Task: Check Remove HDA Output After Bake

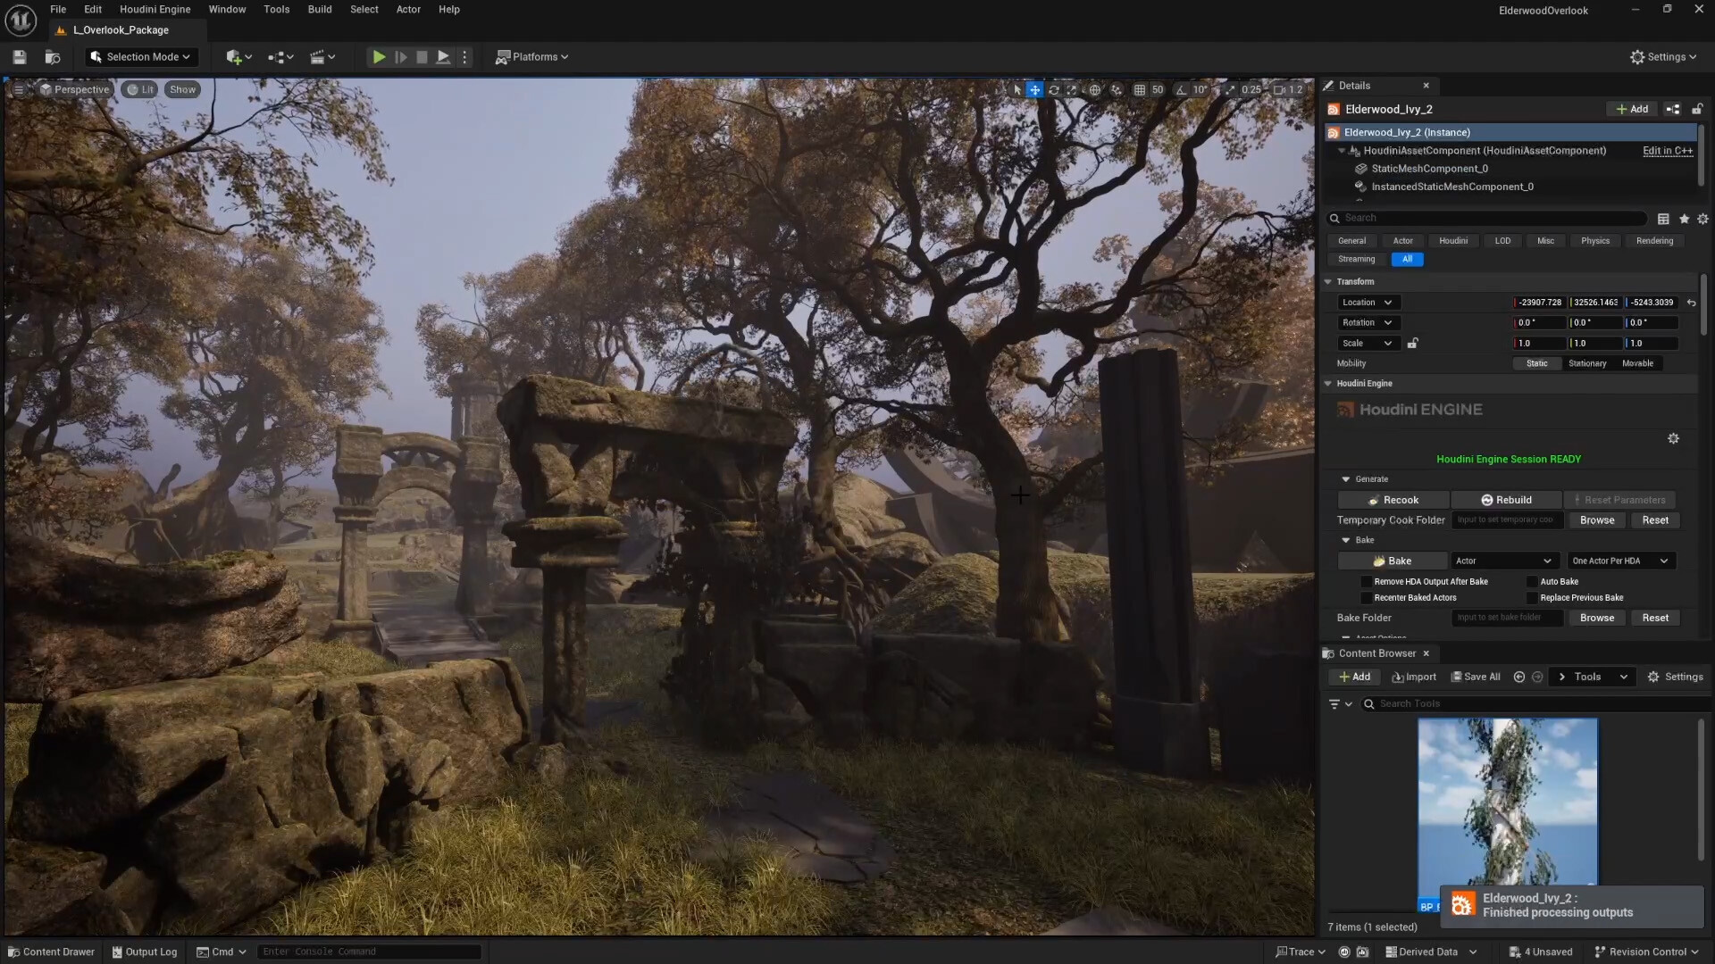Action: click(x=1365, y=581)
